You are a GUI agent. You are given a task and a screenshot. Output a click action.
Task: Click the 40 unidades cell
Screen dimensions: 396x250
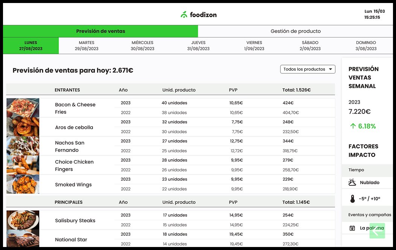pos(175,103)
